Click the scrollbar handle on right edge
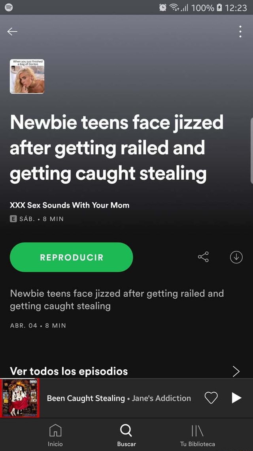This screenshot has height=451, width=253. (251, 150)
